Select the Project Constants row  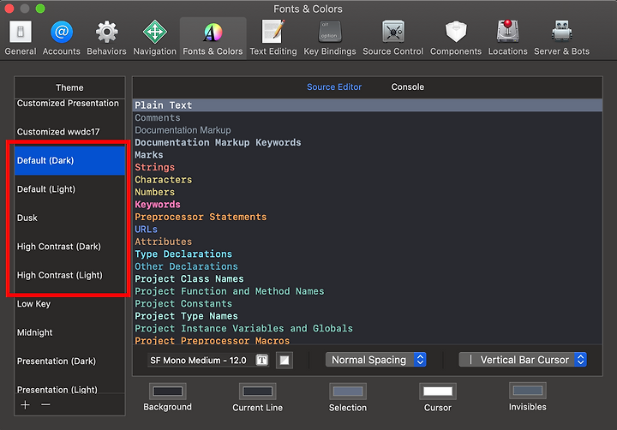point(368,303)
